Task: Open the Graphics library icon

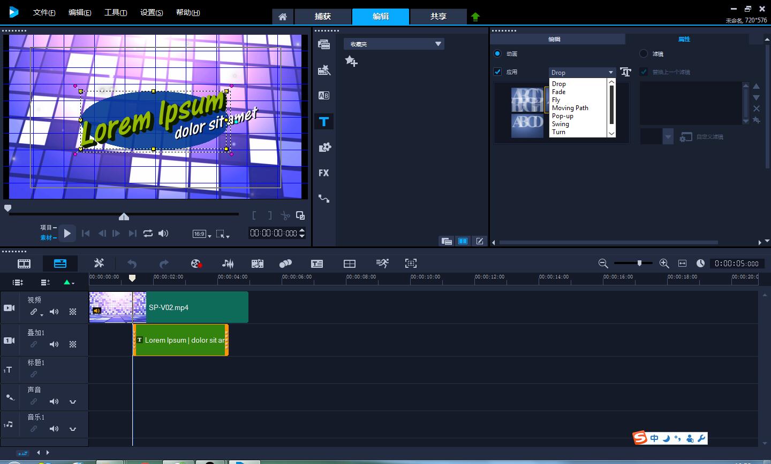Action: click(x=324, y=147)
